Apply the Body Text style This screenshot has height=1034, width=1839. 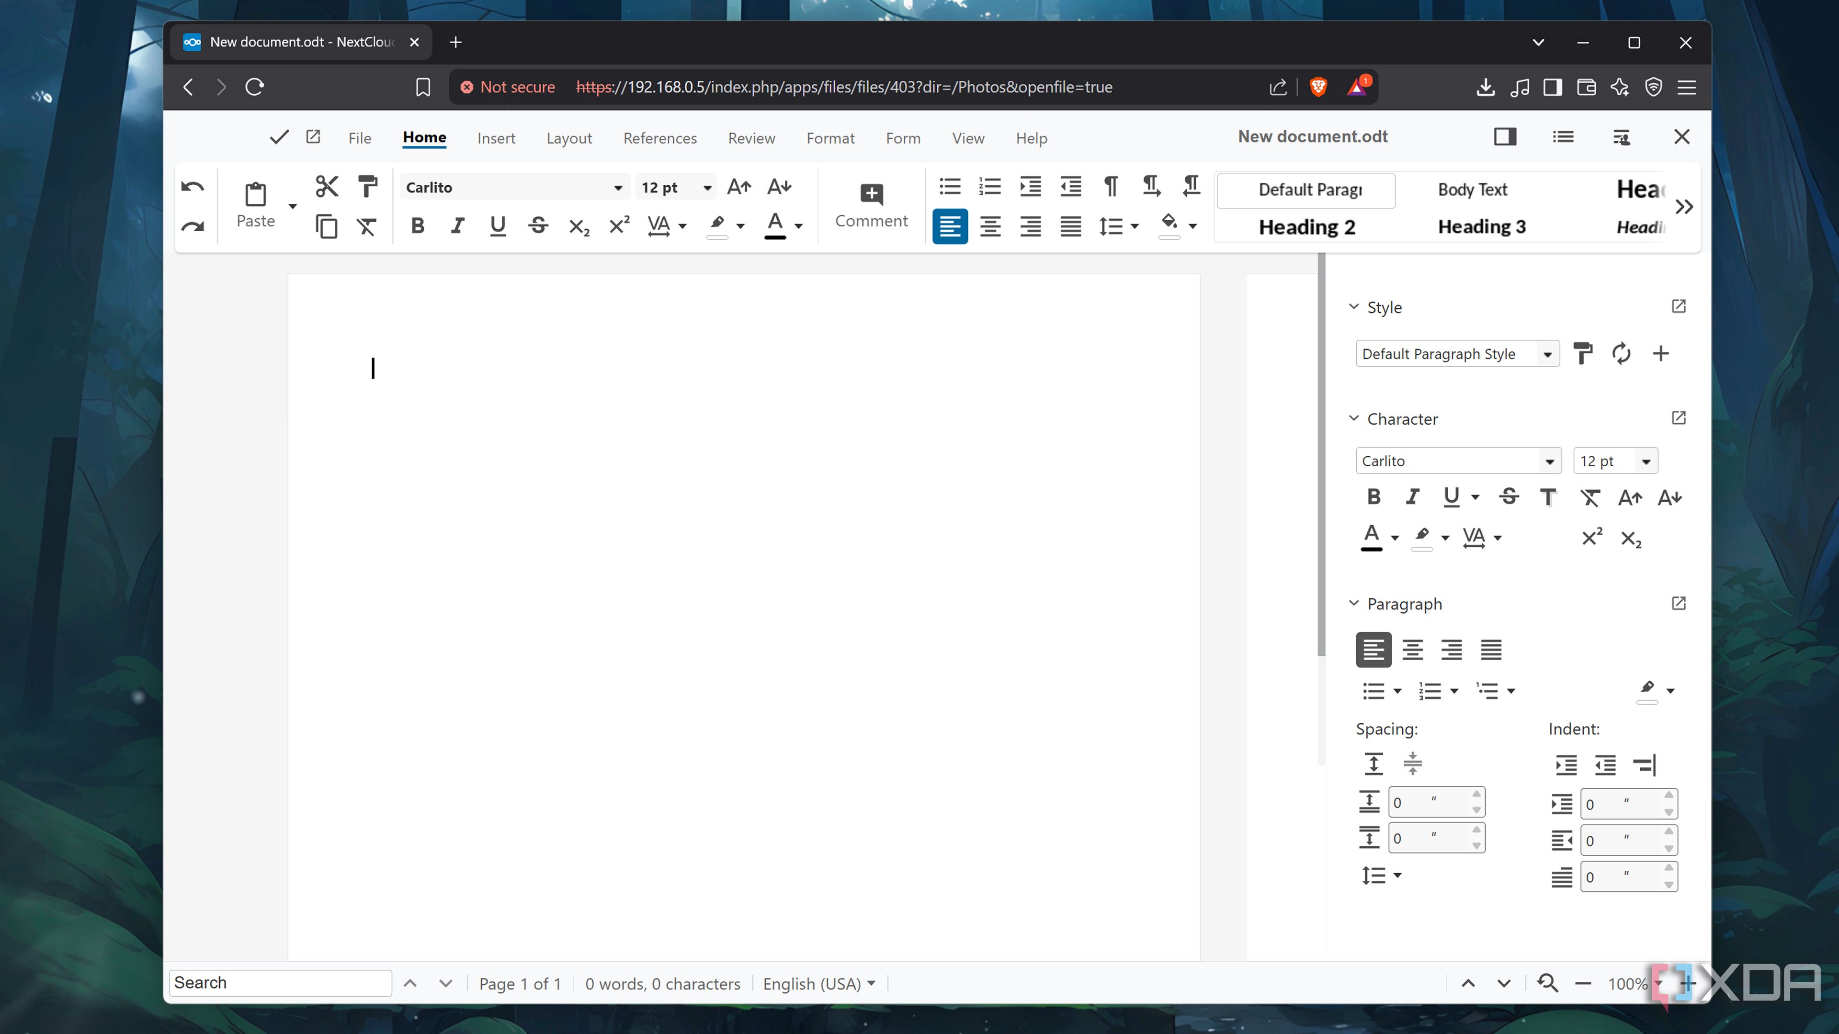click(1472, 190)
